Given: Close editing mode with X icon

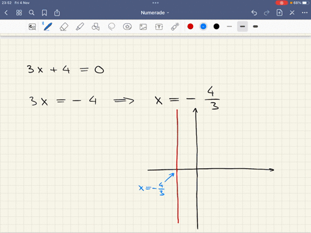Looking at the screenshot, I should [x=292, y=13].
